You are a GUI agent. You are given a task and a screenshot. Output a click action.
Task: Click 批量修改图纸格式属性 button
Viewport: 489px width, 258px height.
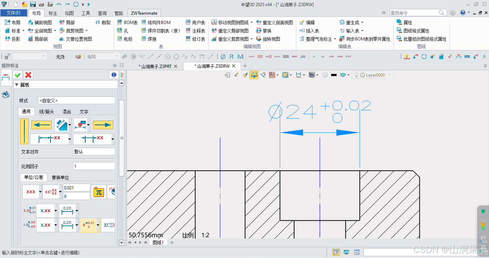tap(422, 39)
